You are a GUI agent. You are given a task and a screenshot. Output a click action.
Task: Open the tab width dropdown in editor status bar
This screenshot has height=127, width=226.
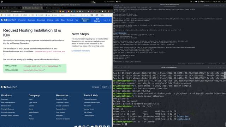pos(196,64)
